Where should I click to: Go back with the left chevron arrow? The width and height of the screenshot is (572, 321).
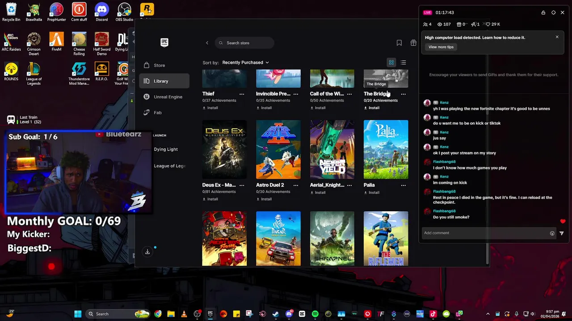coord(207,43)
